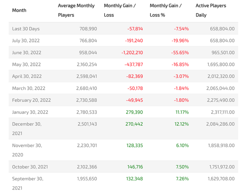Click the -55.65% loss percentage

[180, 53]
